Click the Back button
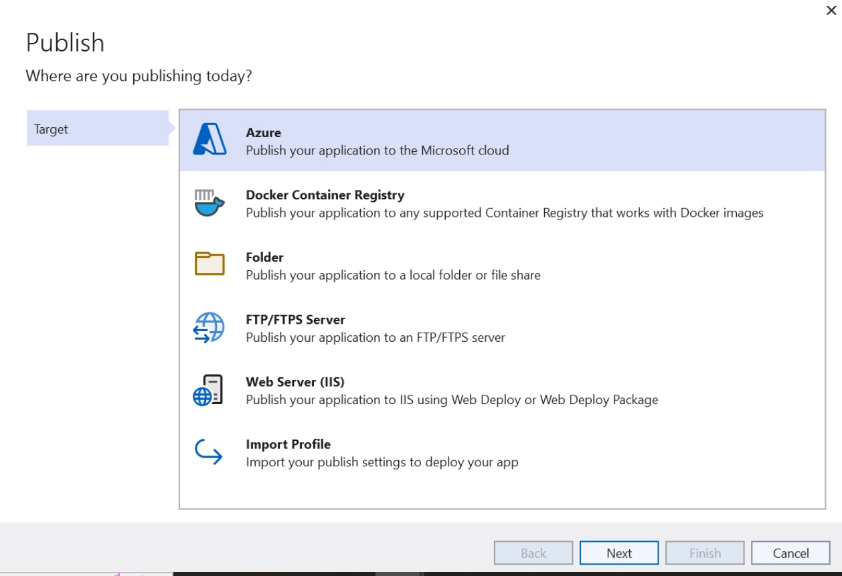 tap(533, 553)
